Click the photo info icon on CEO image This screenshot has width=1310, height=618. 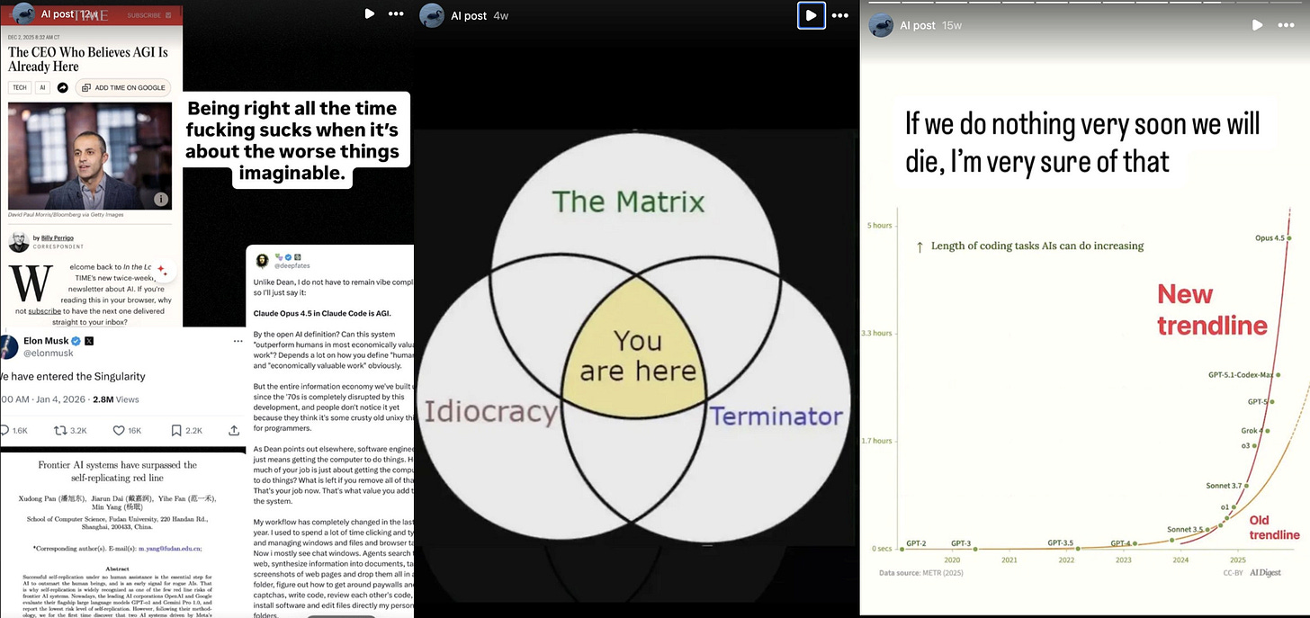coord(160,199)
